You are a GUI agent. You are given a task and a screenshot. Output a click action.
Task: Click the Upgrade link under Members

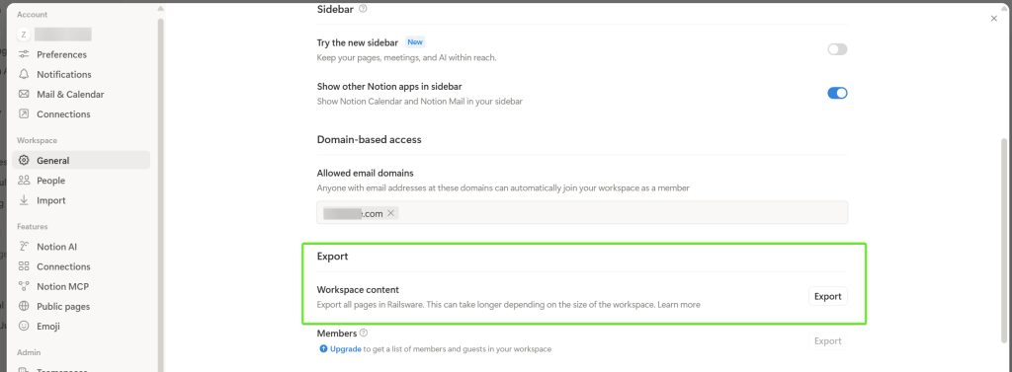click(x=345, y=348)
